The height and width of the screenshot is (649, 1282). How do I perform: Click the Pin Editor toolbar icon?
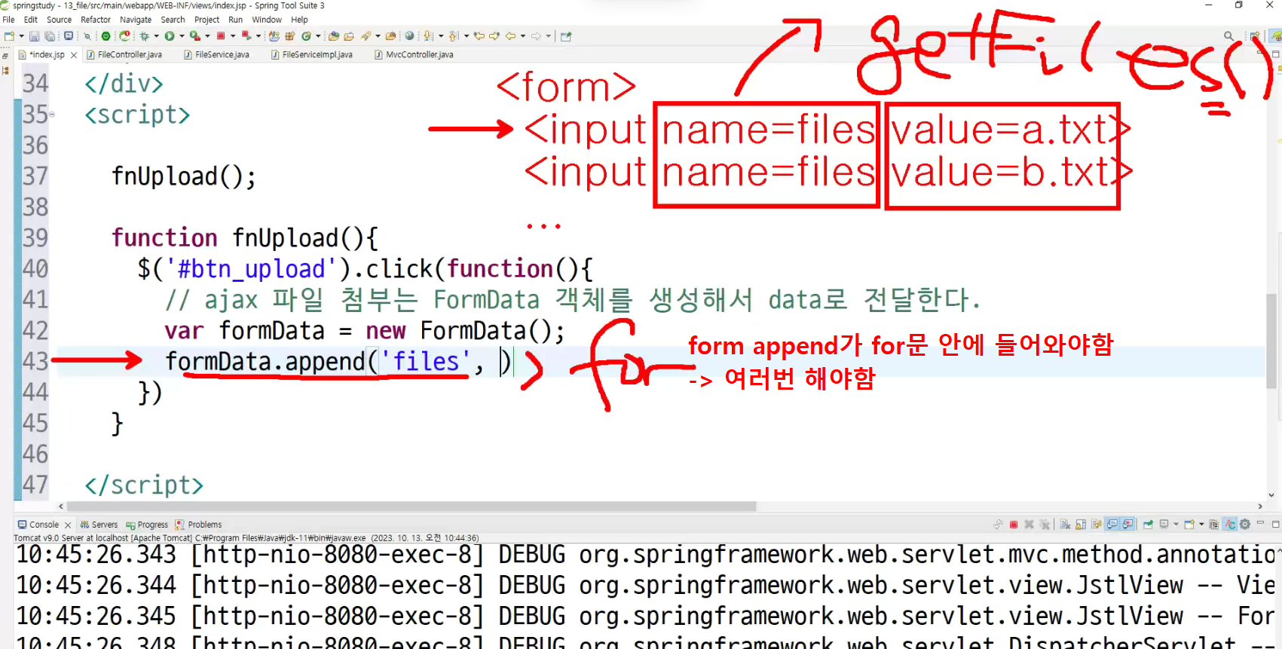pyautogui.click(x=566, y=36)
